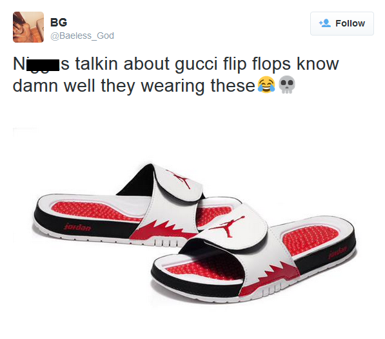Viewport: 385px width, 339px height.
Task: Click the crying-laughing emoji in the tweet
Action: click(266, 85)
